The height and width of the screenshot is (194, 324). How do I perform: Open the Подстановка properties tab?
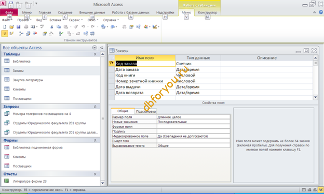(146, 111)
